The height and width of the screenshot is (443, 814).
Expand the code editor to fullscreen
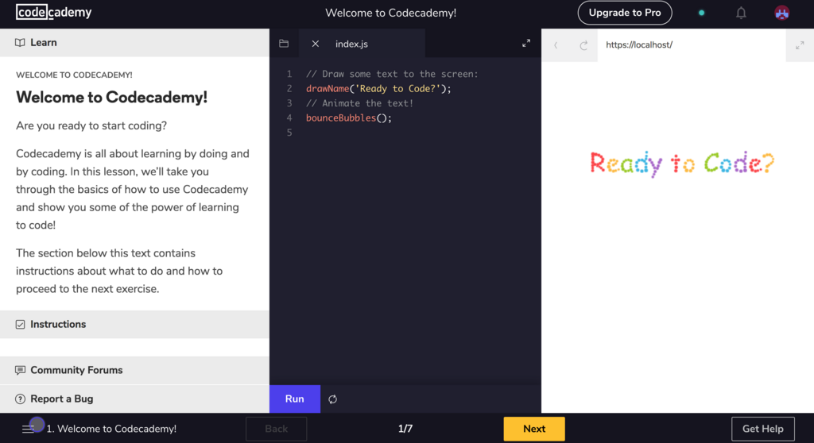[526, 44]
